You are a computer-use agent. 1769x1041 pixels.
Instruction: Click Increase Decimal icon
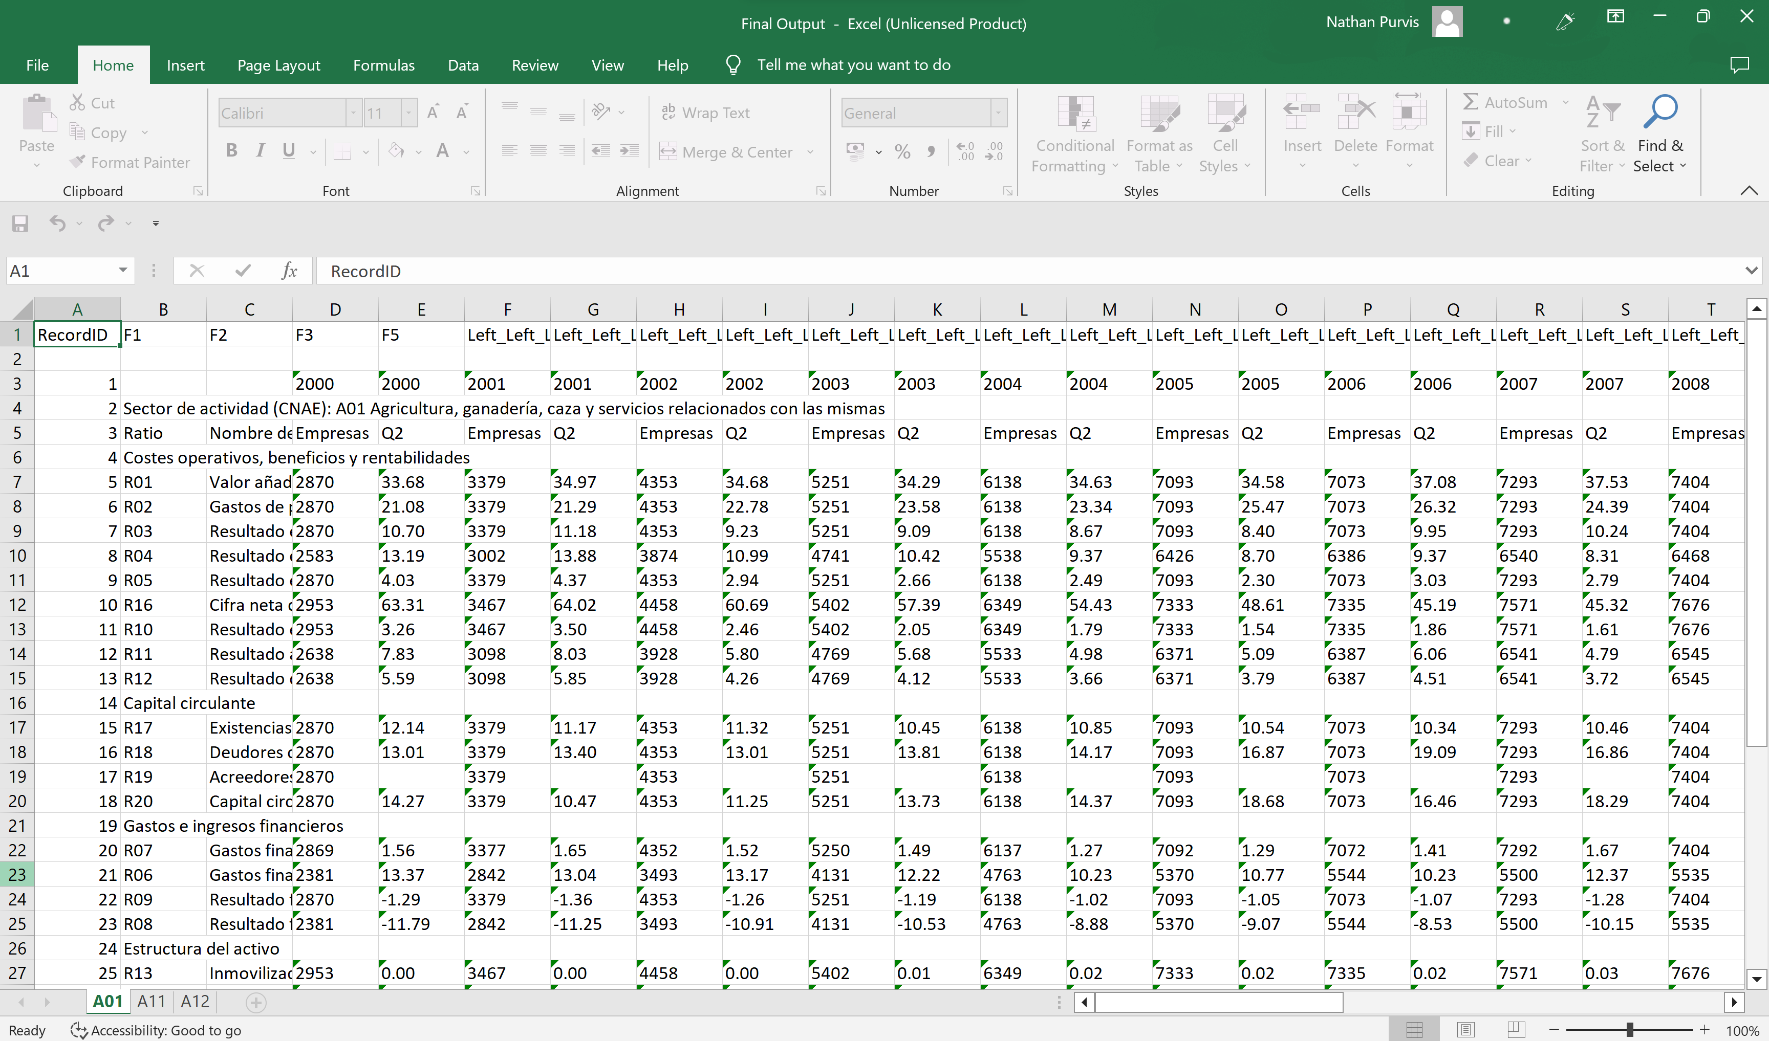coord(965,151)
